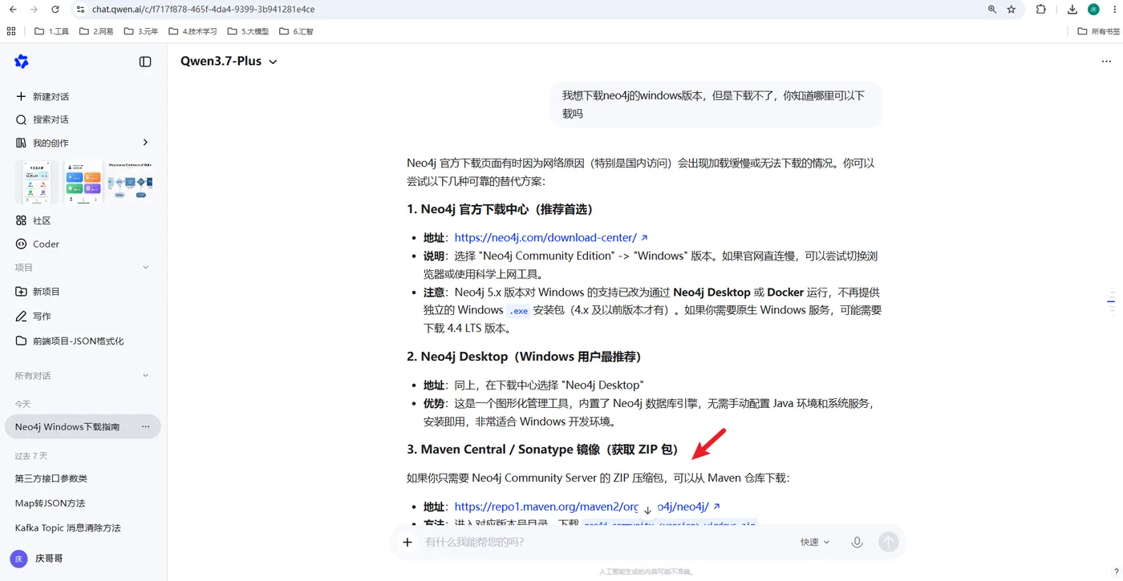
Task: Click site info icon in address bar
Action: [80, 10]
